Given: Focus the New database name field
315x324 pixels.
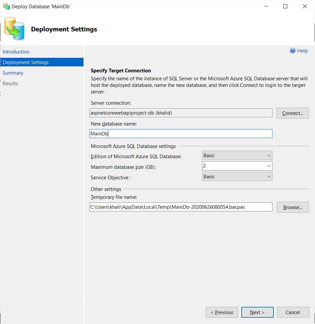Looking at the screenshot, I should pyautogui.click(x=181, y=134).
